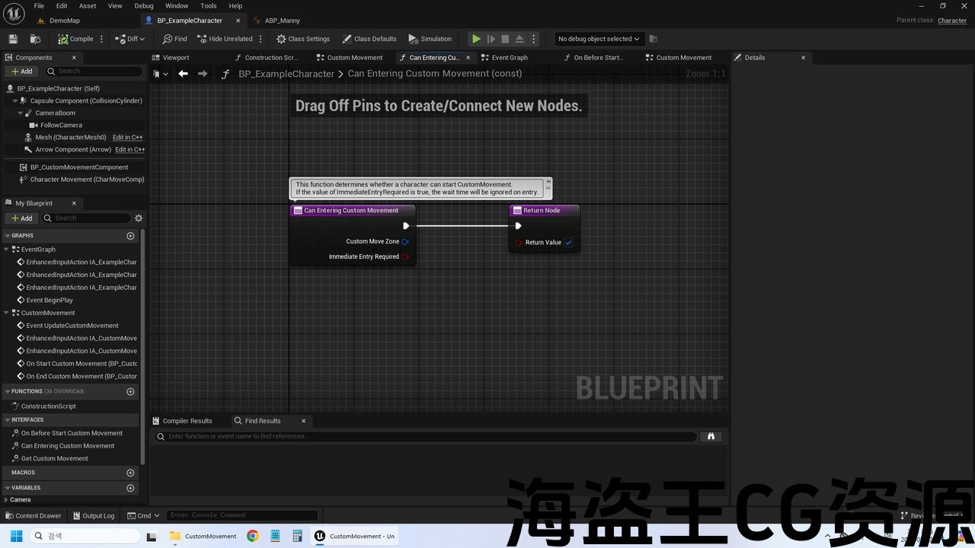The height and width of the screenshot is (548, 975).
Task: Click the Immediate Entry Required boolean pin
Action: [405, 257]
